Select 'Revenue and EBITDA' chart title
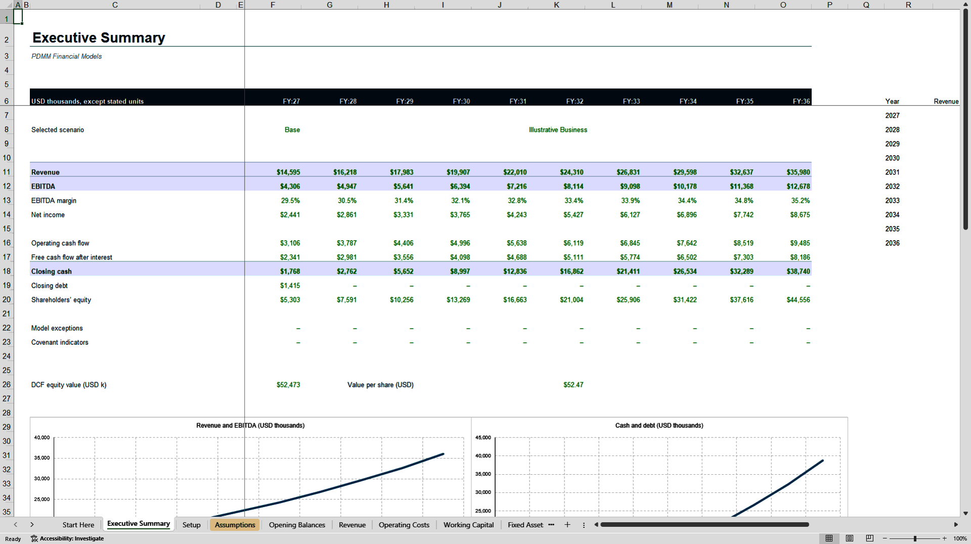The image size is (971, 544). [x=250, y=425]
